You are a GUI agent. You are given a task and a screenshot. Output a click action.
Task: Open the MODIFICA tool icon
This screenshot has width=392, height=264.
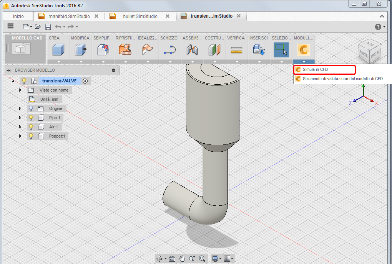[80, 49]
